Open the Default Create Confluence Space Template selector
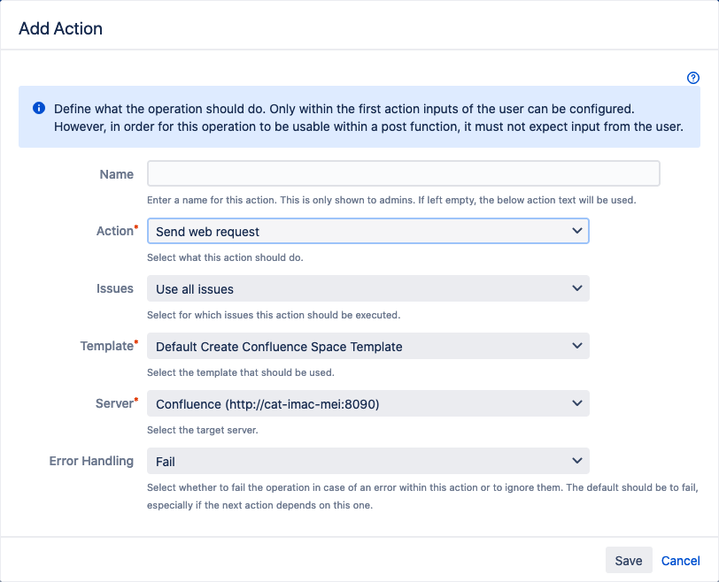 367,346
